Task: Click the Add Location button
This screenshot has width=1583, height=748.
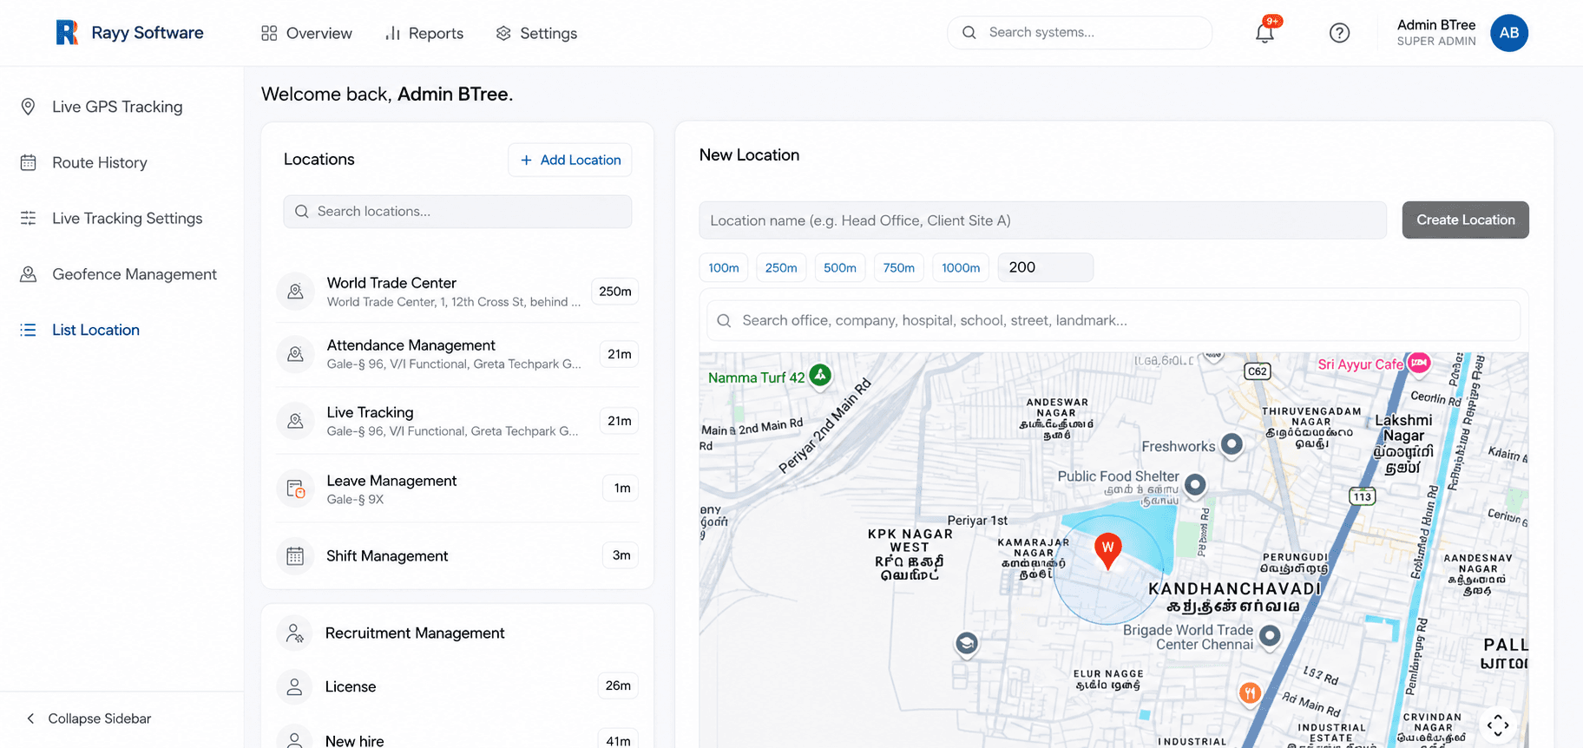Action: pyautogui.click(x=570, y=160)
